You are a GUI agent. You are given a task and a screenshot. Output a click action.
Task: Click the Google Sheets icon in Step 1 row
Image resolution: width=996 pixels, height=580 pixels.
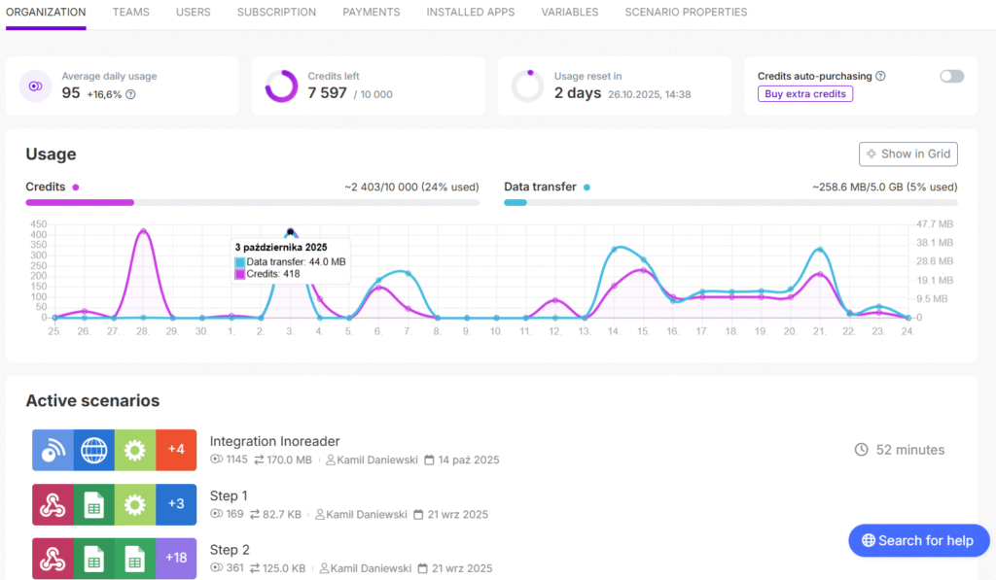point(94,504)
